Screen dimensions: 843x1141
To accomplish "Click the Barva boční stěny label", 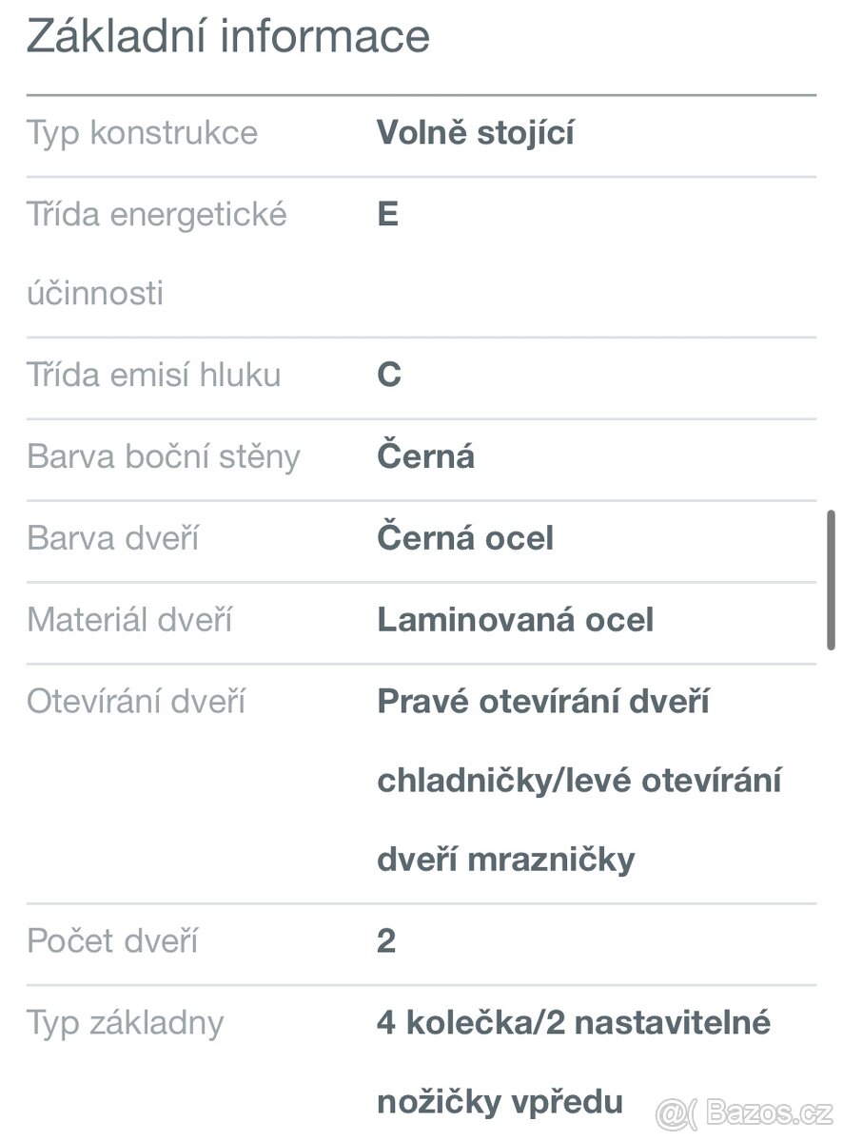I will coord(164,456).
